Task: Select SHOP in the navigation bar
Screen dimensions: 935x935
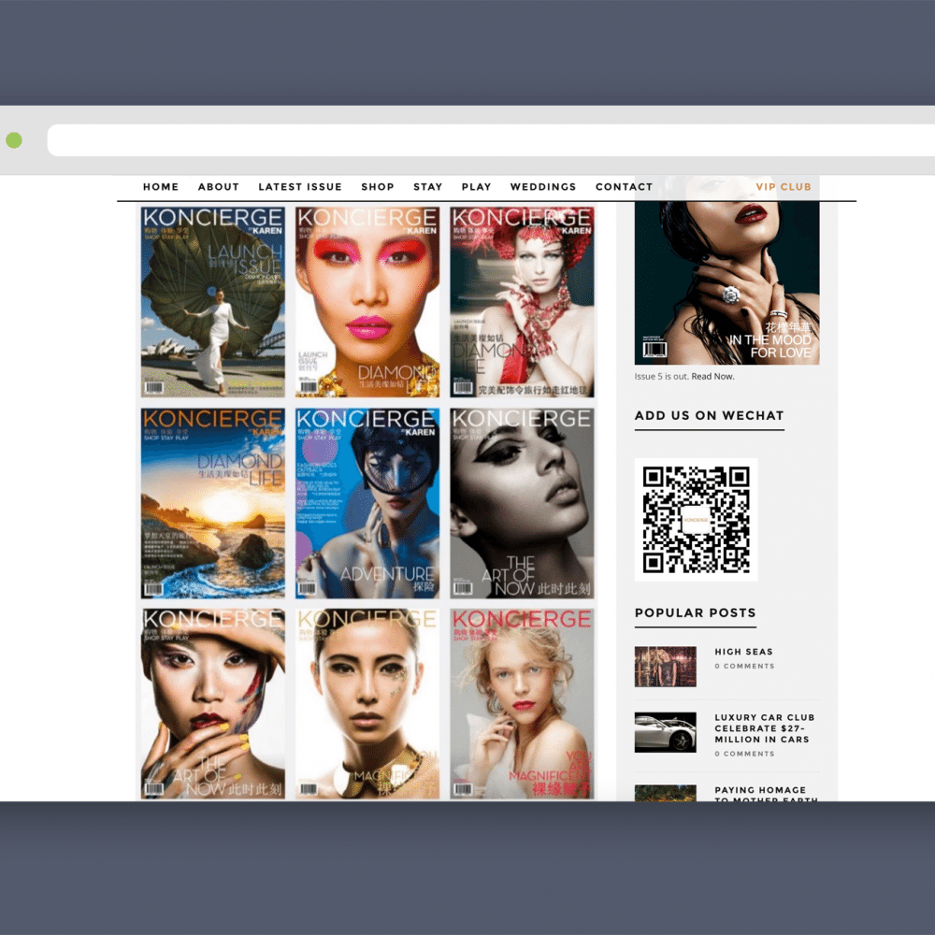Action: pyautogui.click(x=378, y=187)
